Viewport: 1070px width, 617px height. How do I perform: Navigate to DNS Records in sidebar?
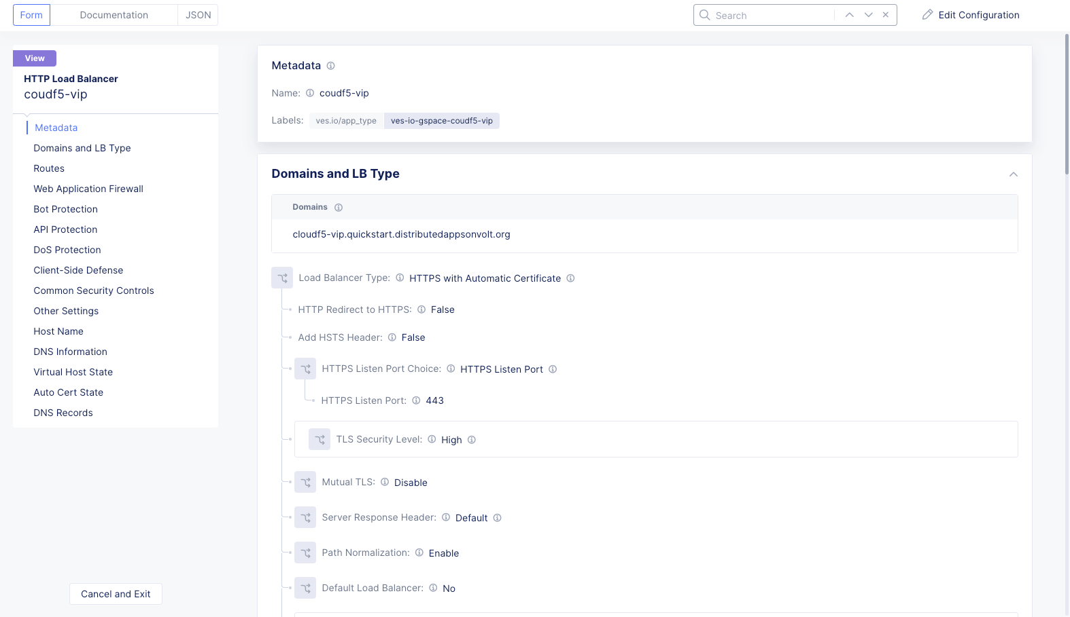tap(63, 413)
